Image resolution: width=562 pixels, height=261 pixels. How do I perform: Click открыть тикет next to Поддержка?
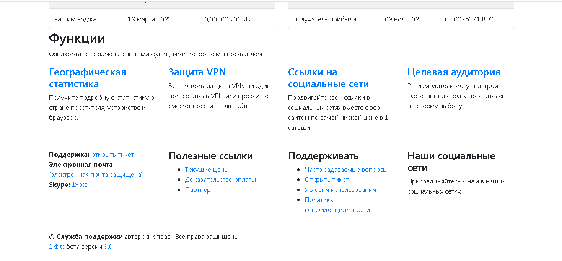[113, 155]
